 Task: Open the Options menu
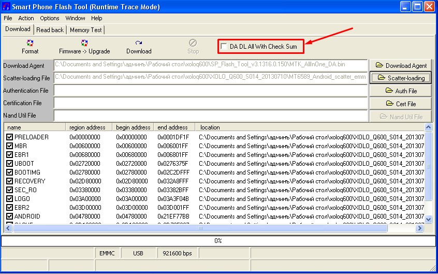click(50, 18)
